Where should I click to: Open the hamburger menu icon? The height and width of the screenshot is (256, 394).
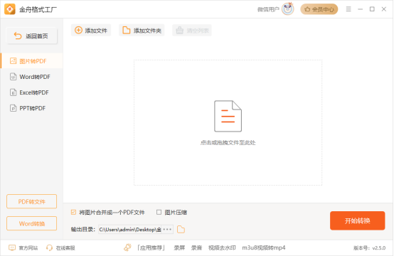coord(348,9)
